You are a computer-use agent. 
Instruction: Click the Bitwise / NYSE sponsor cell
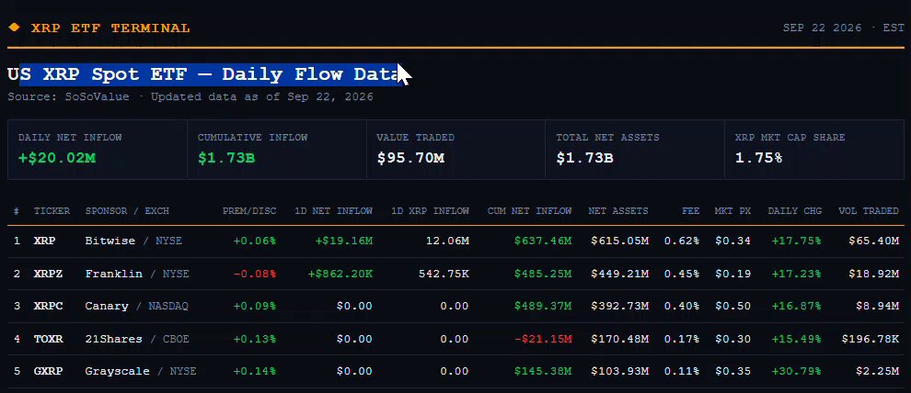pos(133,241)
